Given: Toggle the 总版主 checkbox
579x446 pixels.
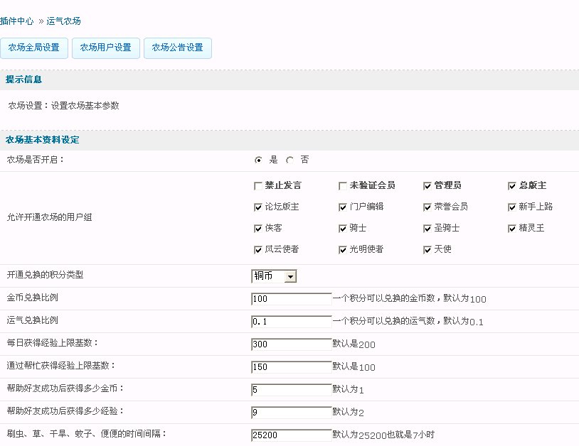Looking at the screenshot, I should pos(512,186).
